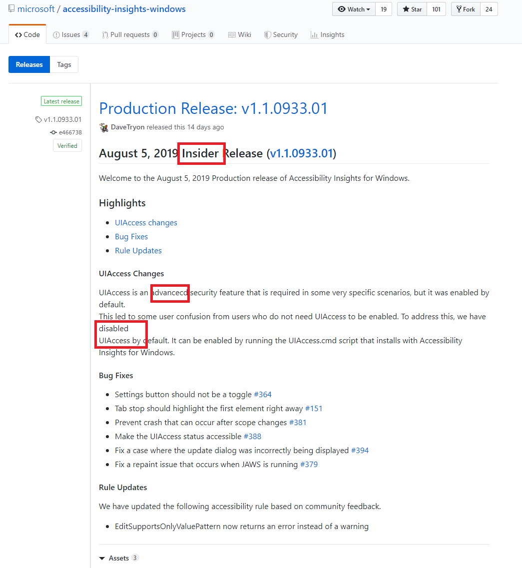Open issue #379
Image resolution: width=522 pixels, height=568 pixels.
click(309, 465)
